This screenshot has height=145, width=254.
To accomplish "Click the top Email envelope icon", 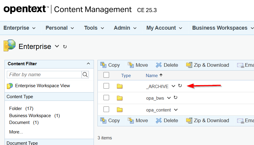I will pos(241,65).
